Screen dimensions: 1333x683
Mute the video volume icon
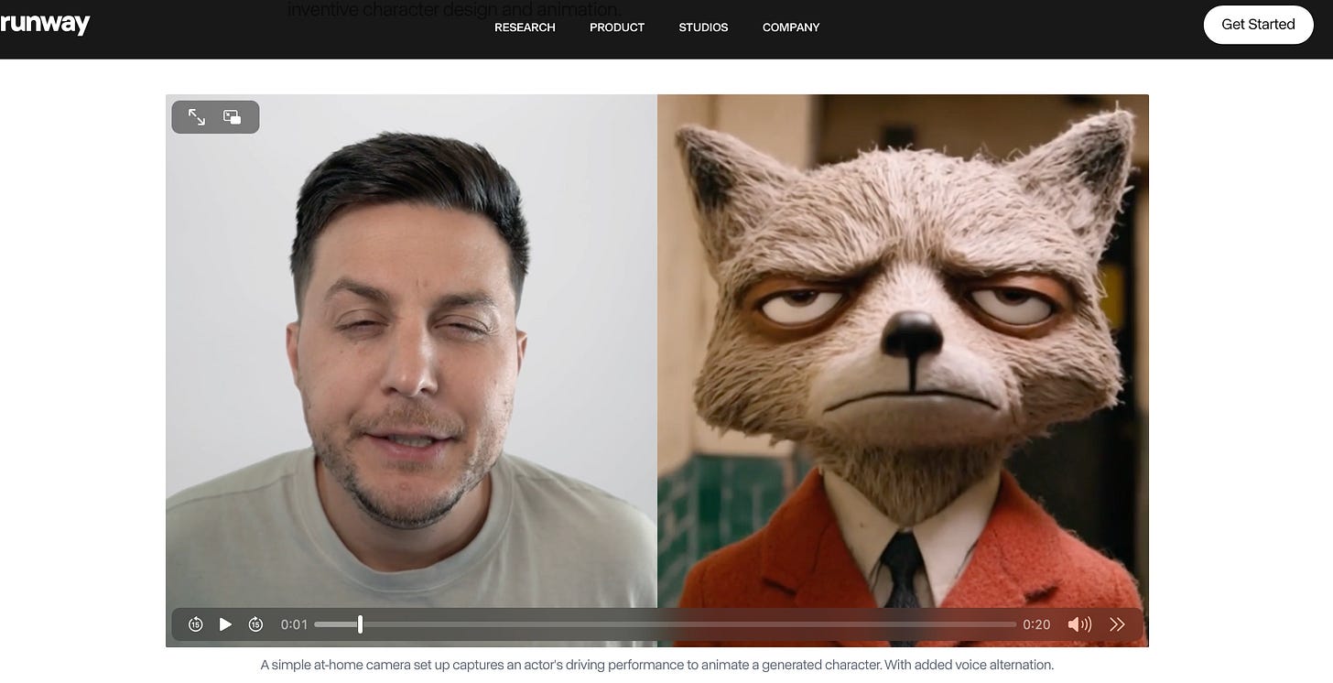pos(1079,624)
